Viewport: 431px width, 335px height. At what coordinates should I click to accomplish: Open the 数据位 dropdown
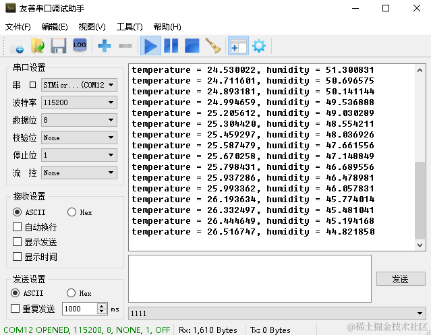coord(79,120)
